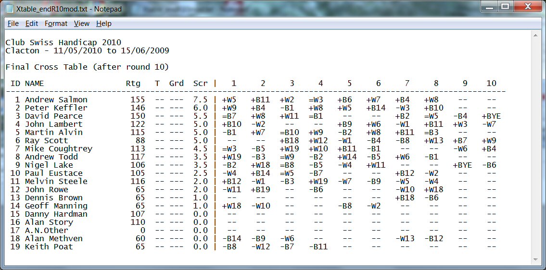Screen dimensions: 546x270
Task: Open the File menu
Action: coord(13,24)
